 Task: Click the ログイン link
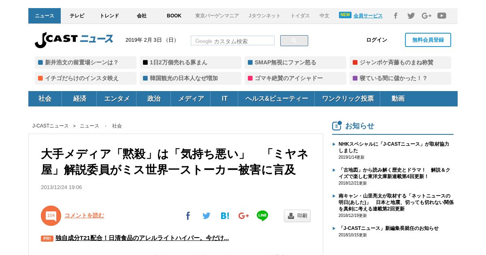[x=377, y=40]
